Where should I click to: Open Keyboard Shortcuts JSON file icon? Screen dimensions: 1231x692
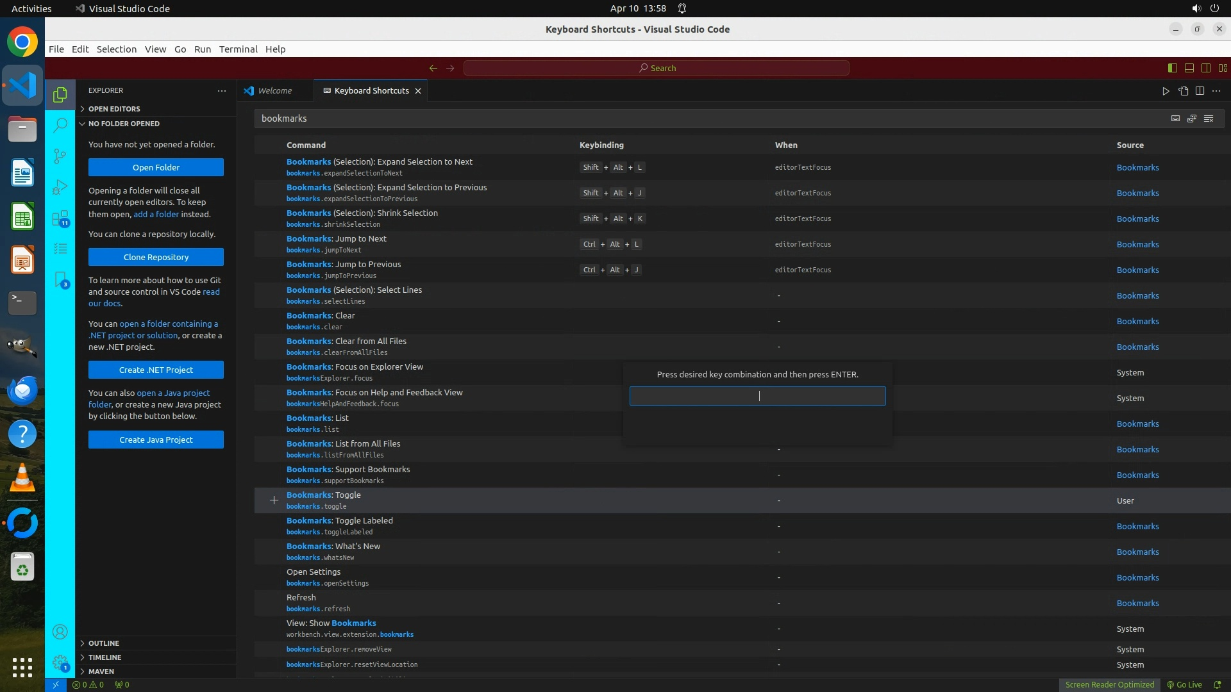tap(1183, 91)
